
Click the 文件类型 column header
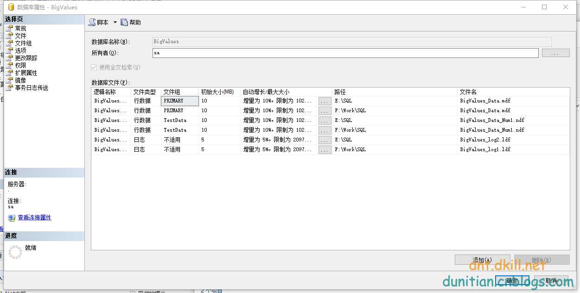click(x=146, y=92)
